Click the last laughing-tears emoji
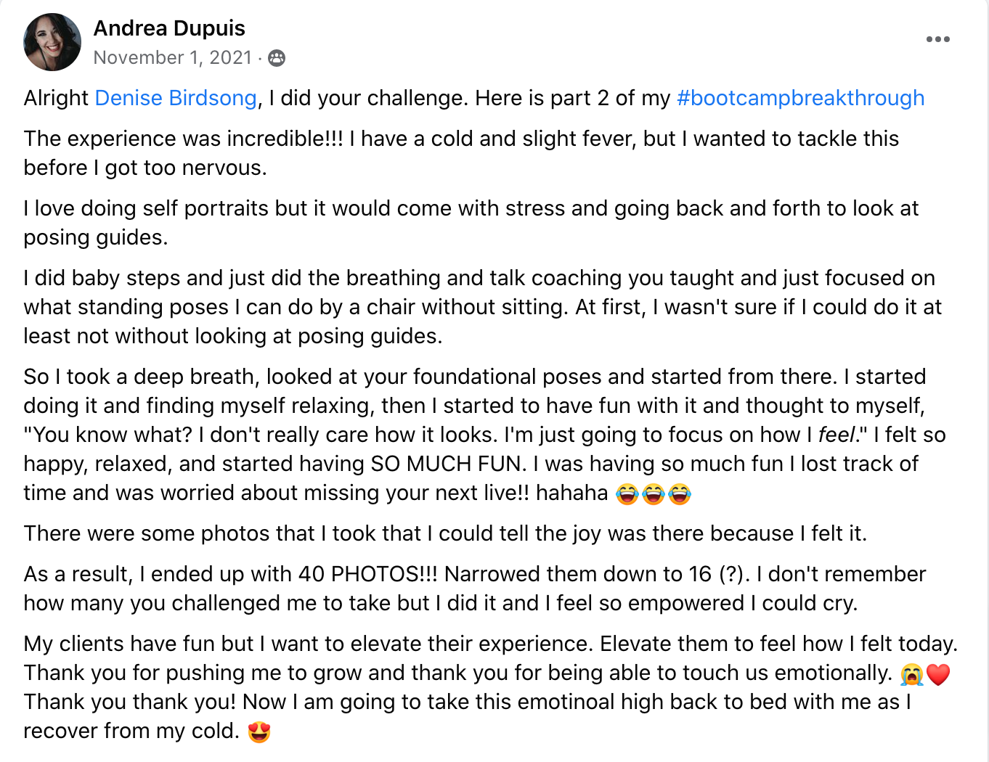Screen dimensions: 989x762 [x=680, y=493]
